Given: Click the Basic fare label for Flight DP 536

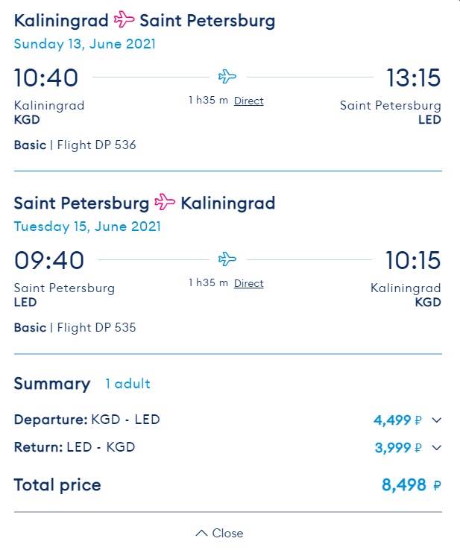Looking at the screenshot, I should pyautogui.click(x=30, y=145).
